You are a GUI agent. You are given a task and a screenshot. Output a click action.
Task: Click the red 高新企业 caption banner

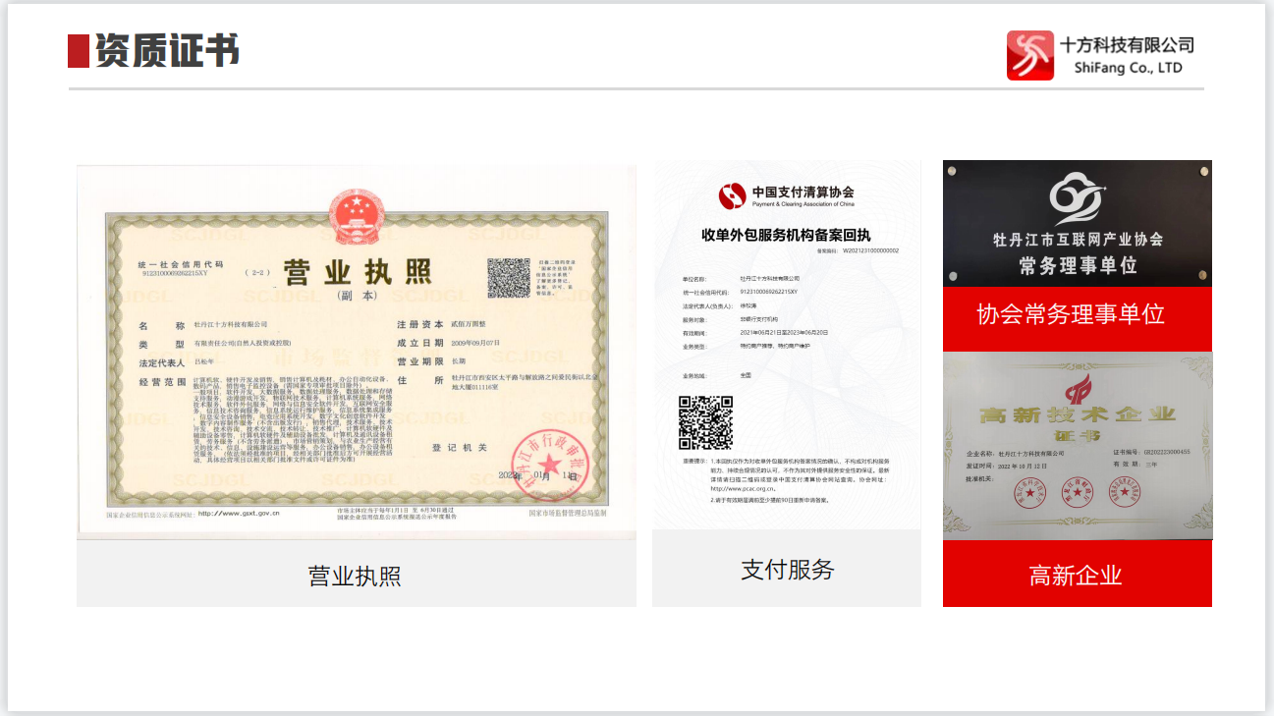point(1077,575)
